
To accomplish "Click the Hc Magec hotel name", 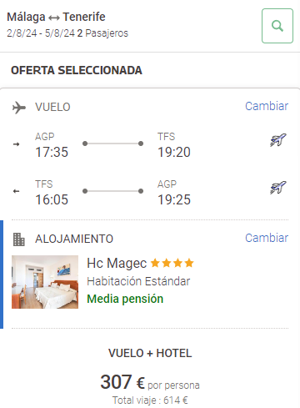I will [117, 263].
